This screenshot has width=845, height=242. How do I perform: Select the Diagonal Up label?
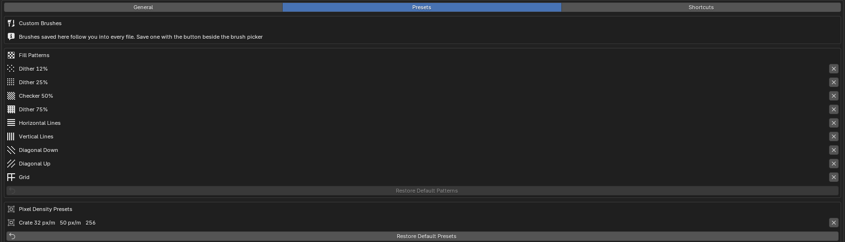point(34,164)
